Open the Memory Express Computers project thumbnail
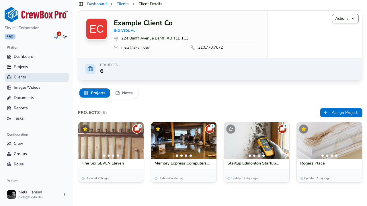 [184, 141]
